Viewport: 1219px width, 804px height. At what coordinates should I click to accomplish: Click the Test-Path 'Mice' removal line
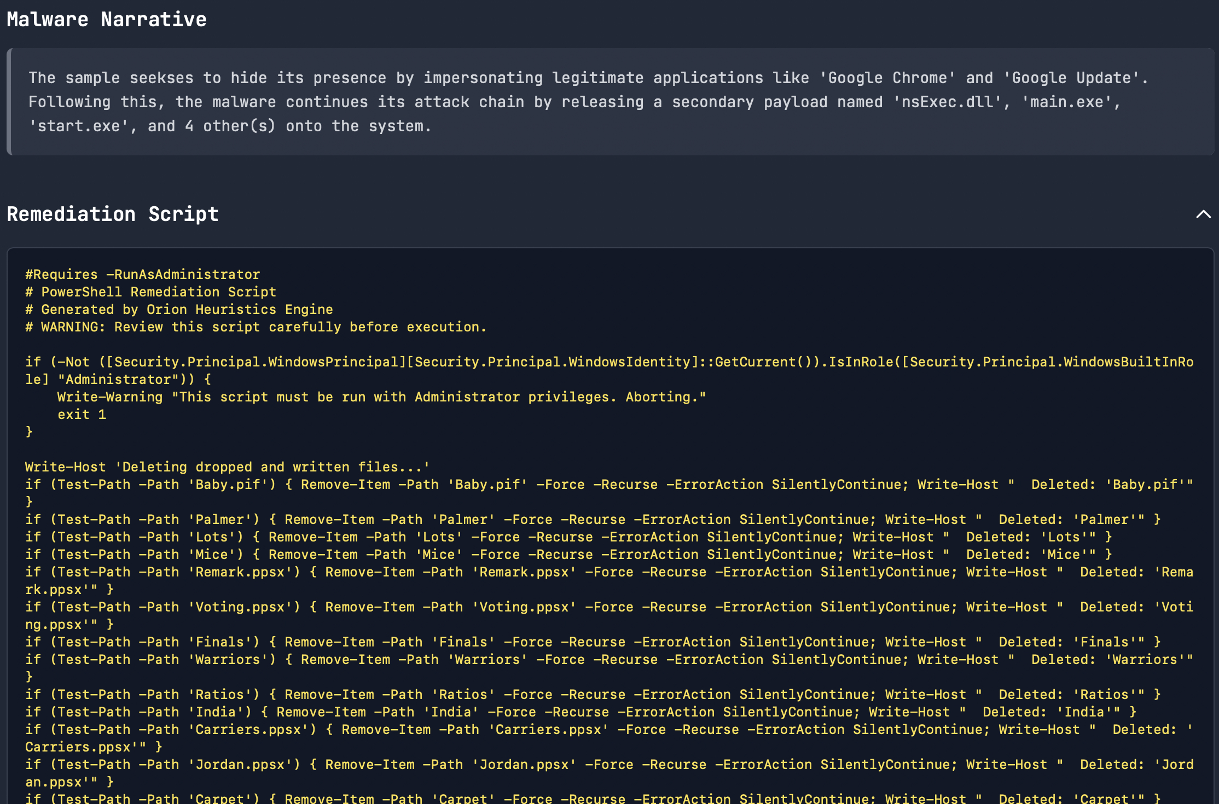pos(568,555)
